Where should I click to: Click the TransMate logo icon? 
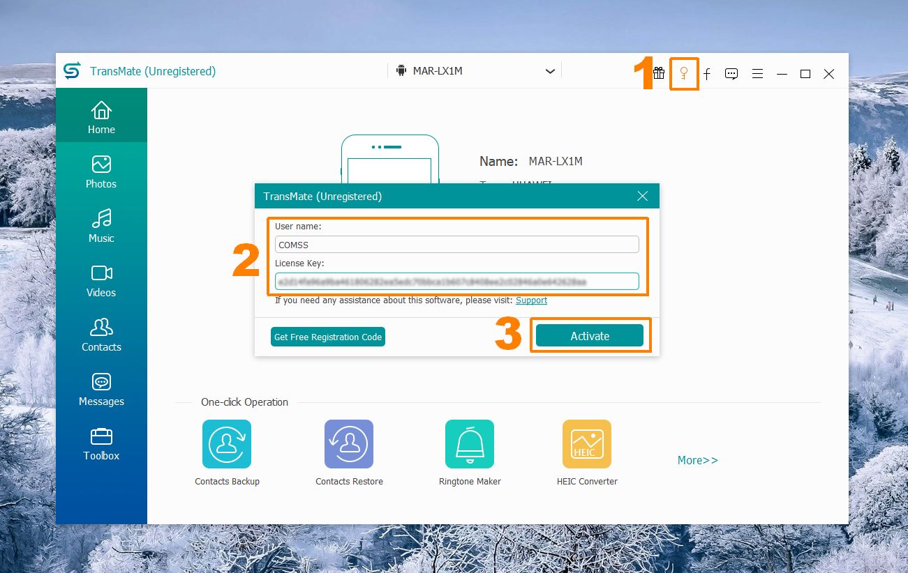coord(72,71)
